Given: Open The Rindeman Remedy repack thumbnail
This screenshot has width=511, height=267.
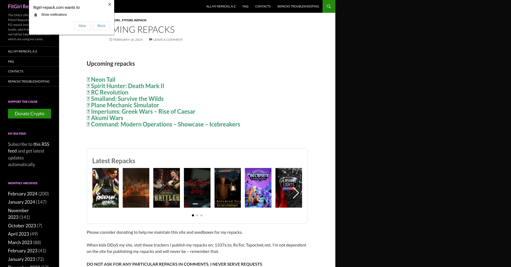Looking at the screenshot, I should pos(105,188).
